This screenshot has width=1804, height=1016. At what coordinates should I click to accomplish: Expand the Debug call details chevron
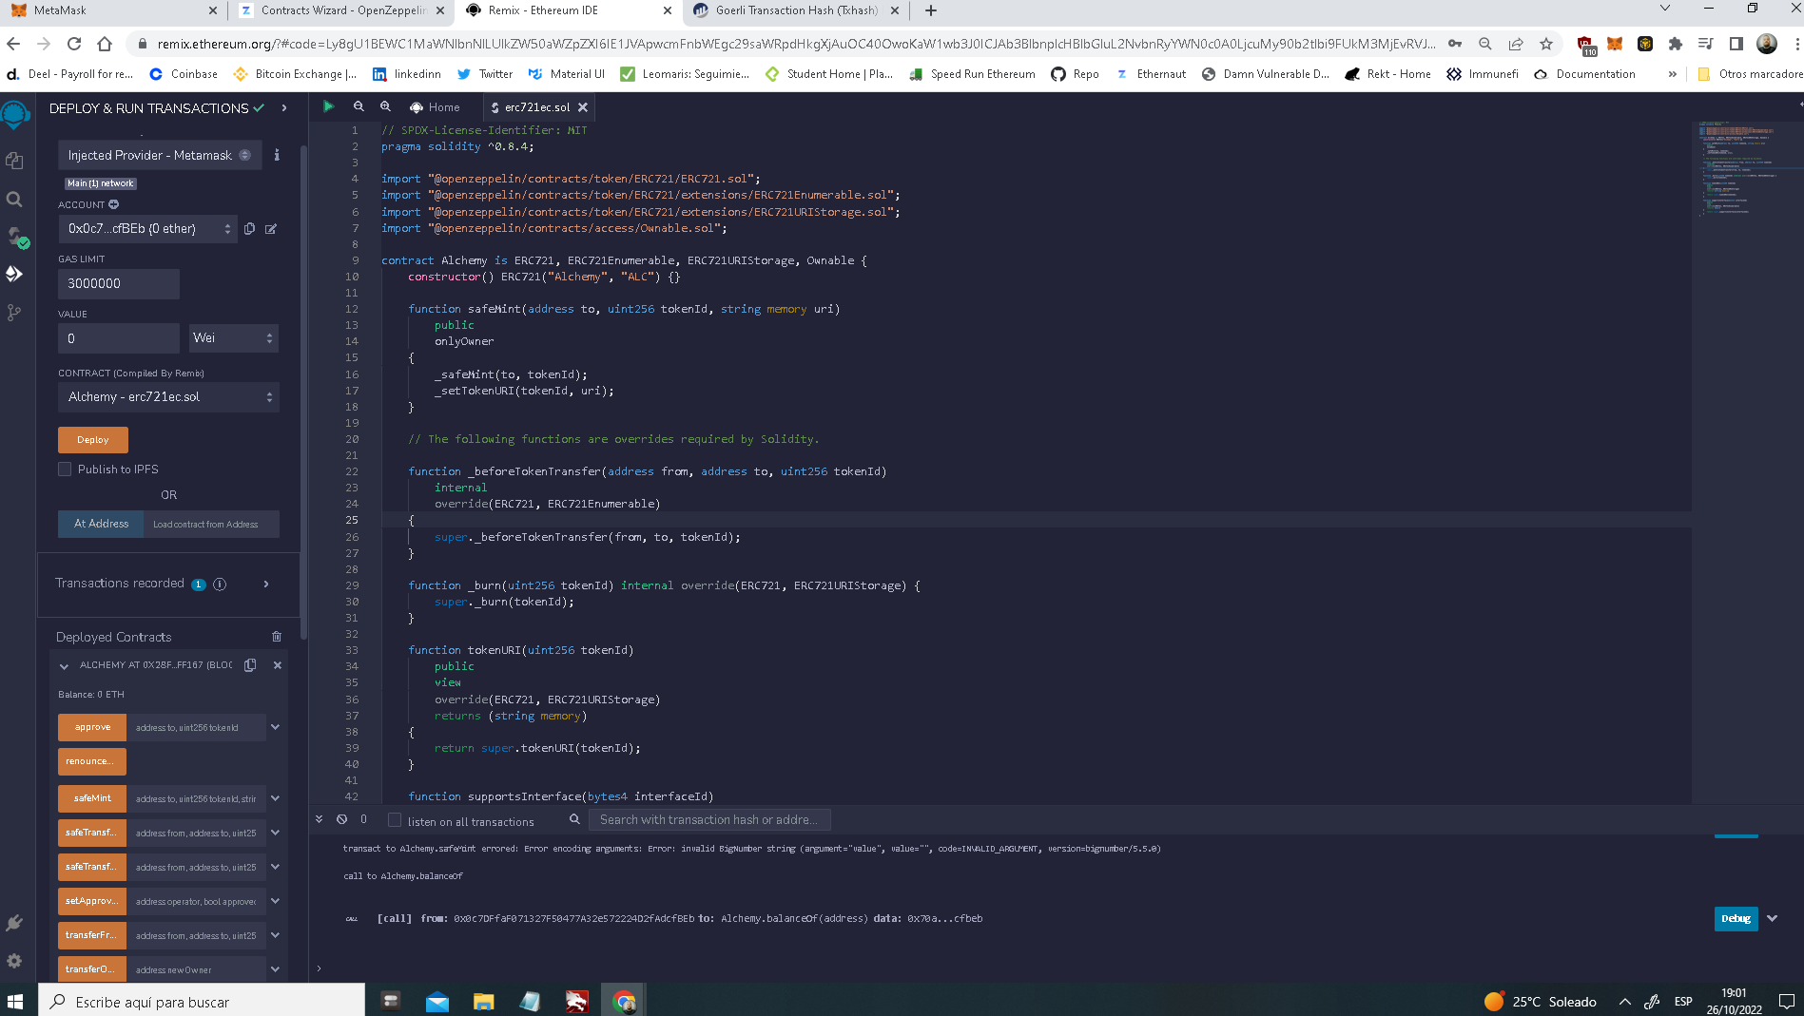coord(1773,919)
